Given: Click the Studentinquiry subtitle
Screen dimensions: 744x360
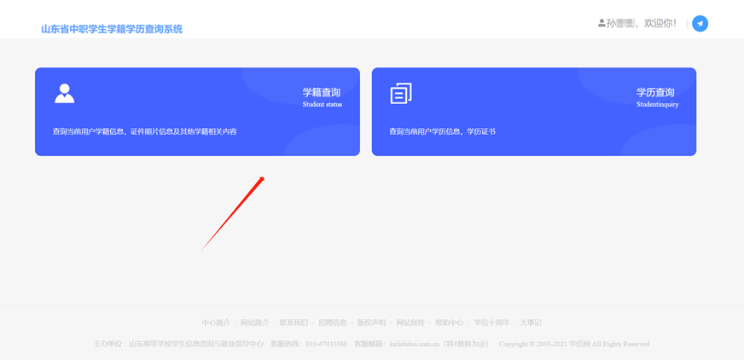Looking at the screenshot, I should pyautogui.click(x=658, y=104).
